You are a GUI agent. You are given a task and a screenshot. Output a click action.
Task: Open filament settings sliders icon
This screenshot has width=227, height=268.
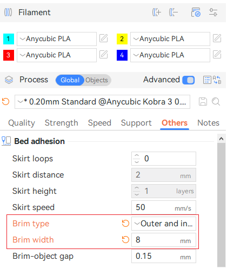pos(213,12)
